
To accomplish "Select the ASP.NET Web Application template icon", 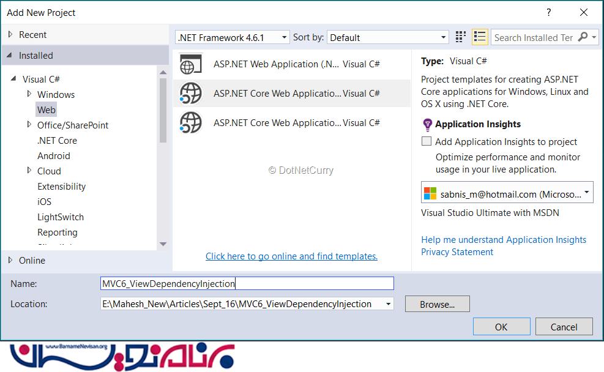I will 190,64.
